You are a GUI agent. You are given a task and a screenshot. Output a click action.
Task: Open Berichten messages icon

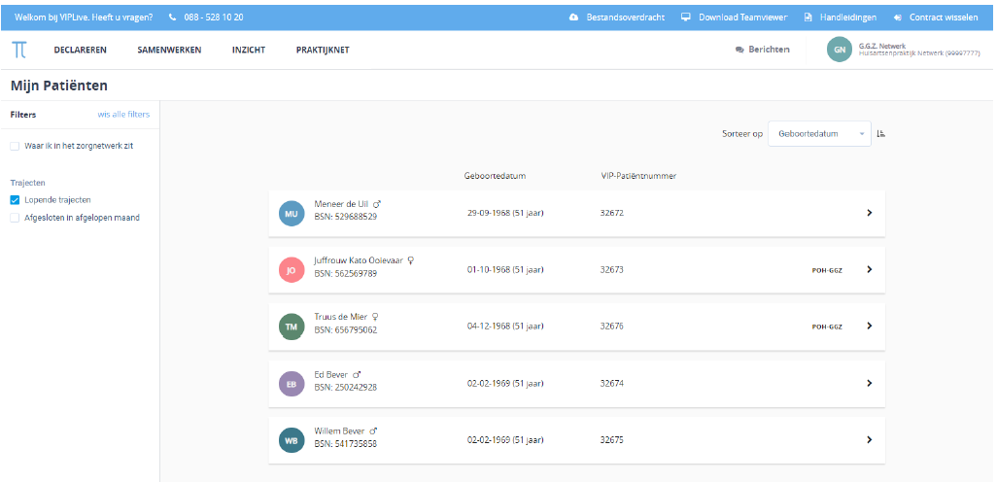tap(740, 50)
